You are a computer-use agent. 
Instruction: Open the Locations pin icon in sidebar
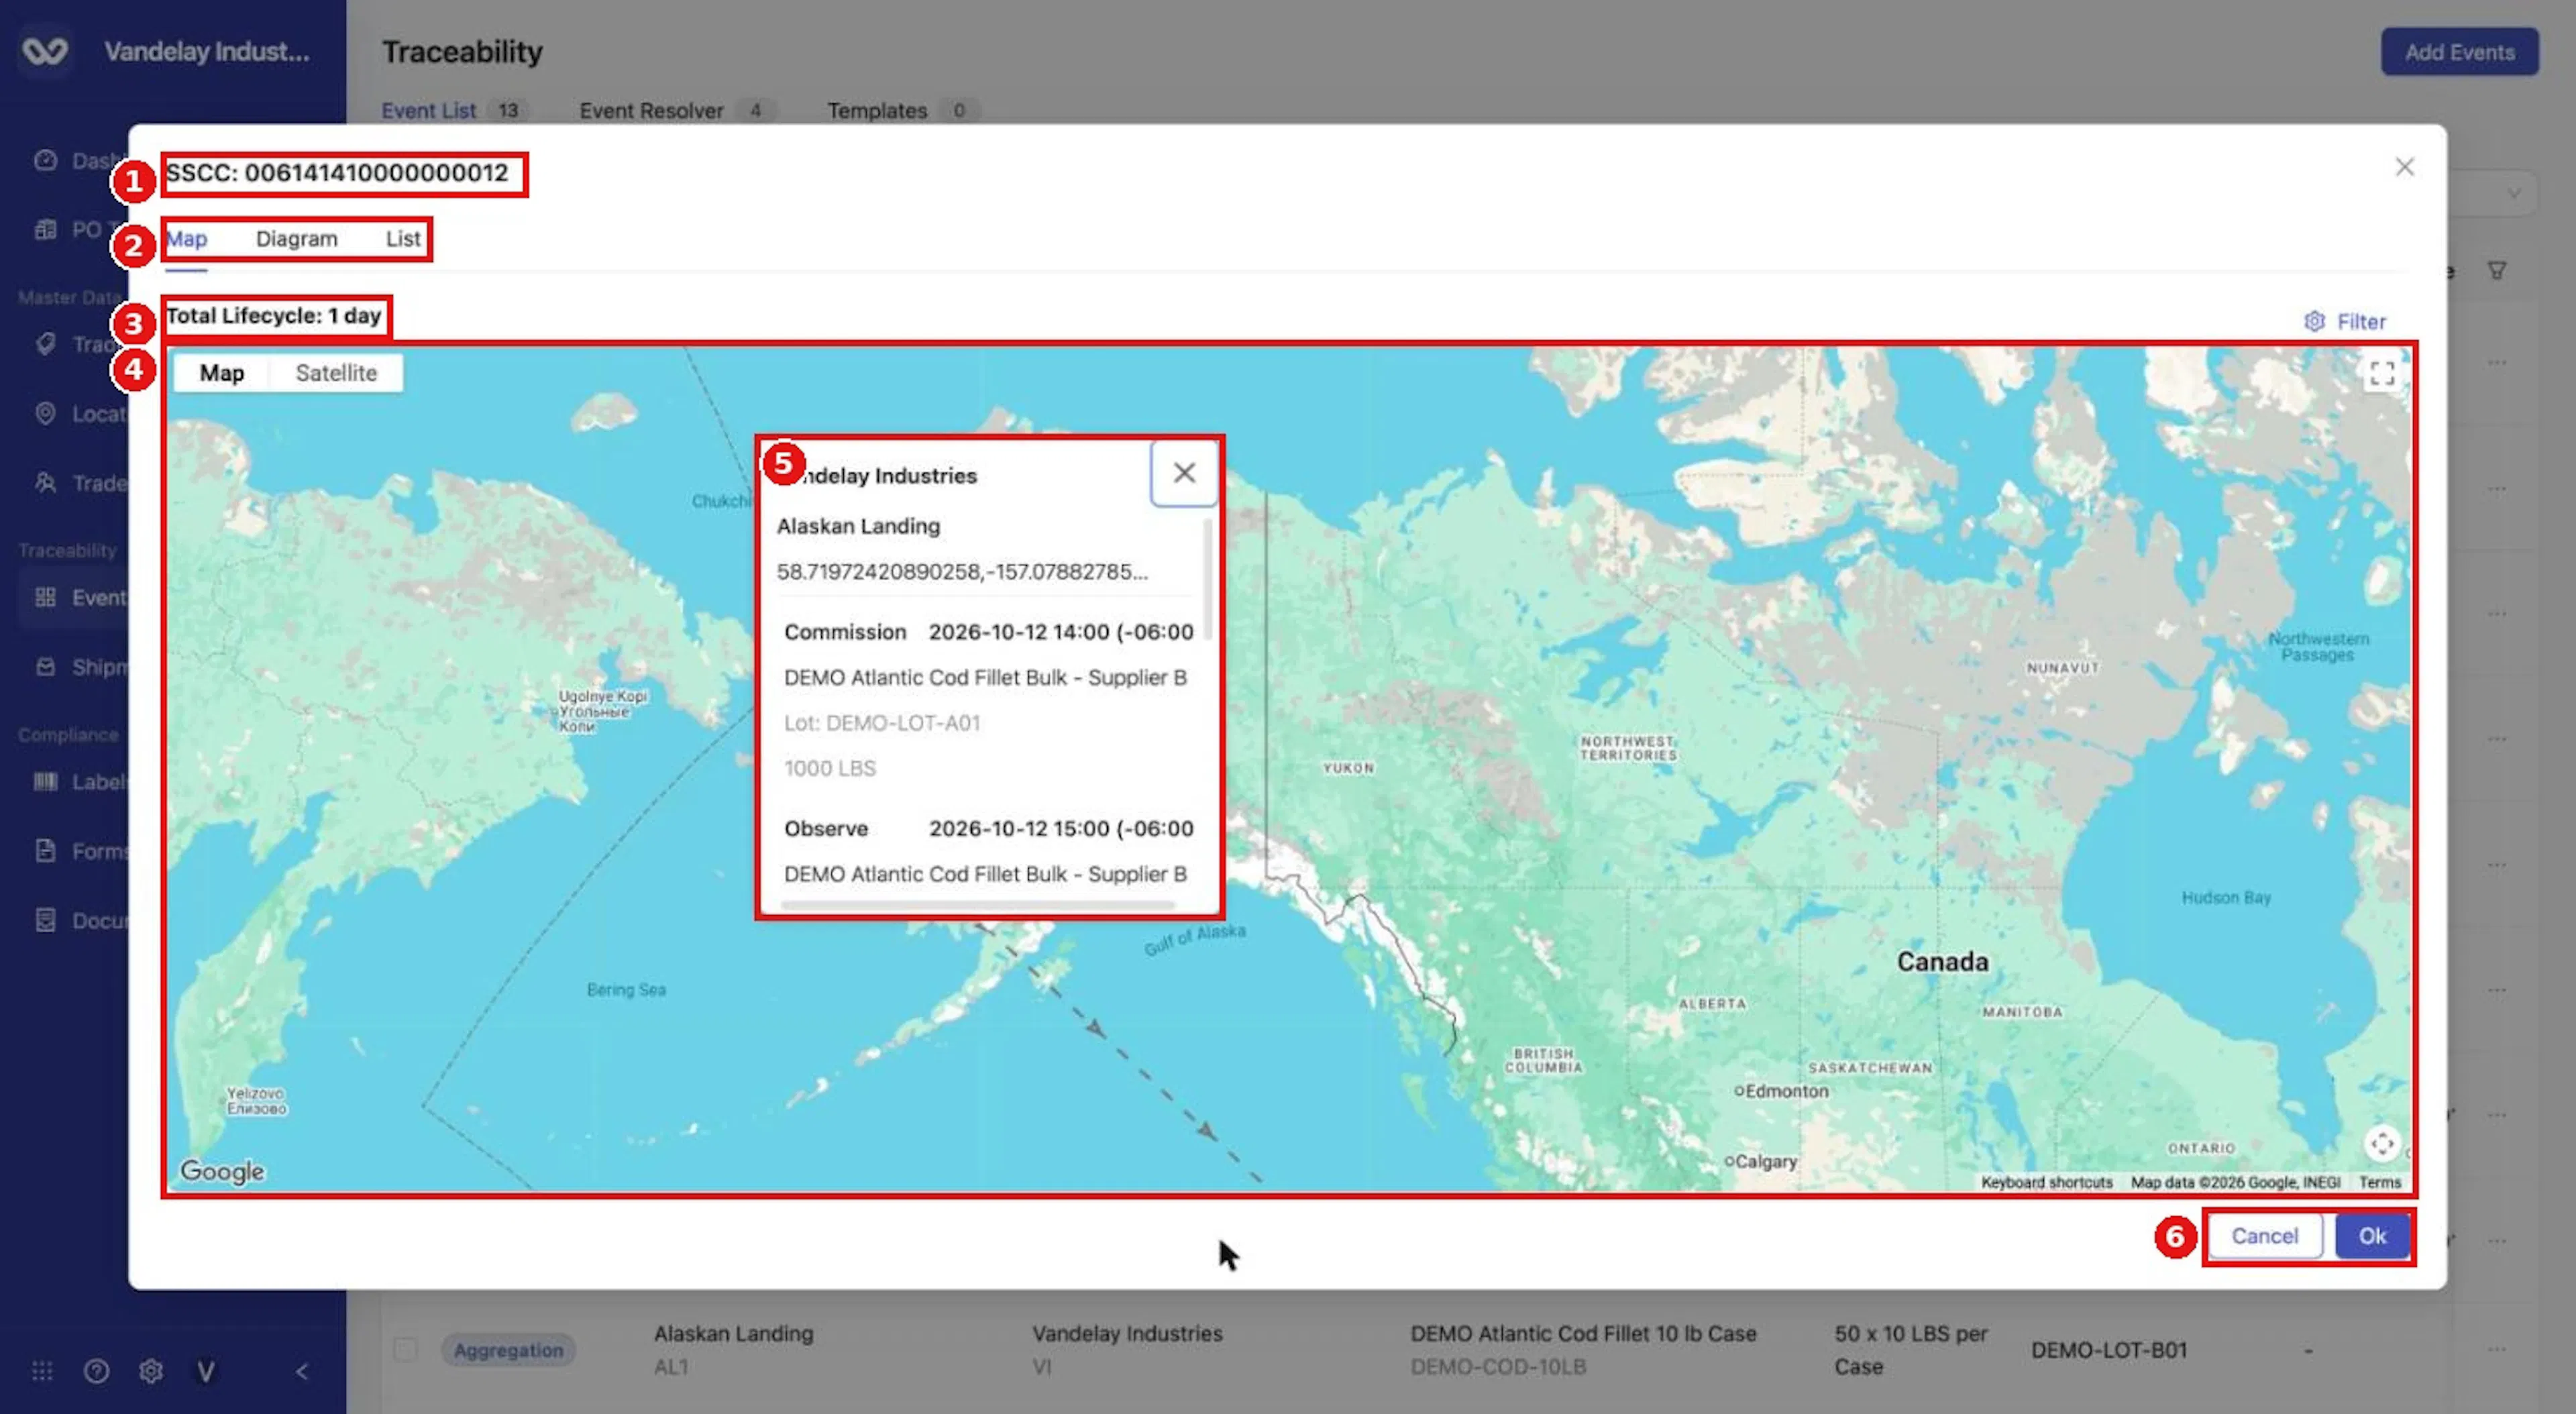point(45,413)
